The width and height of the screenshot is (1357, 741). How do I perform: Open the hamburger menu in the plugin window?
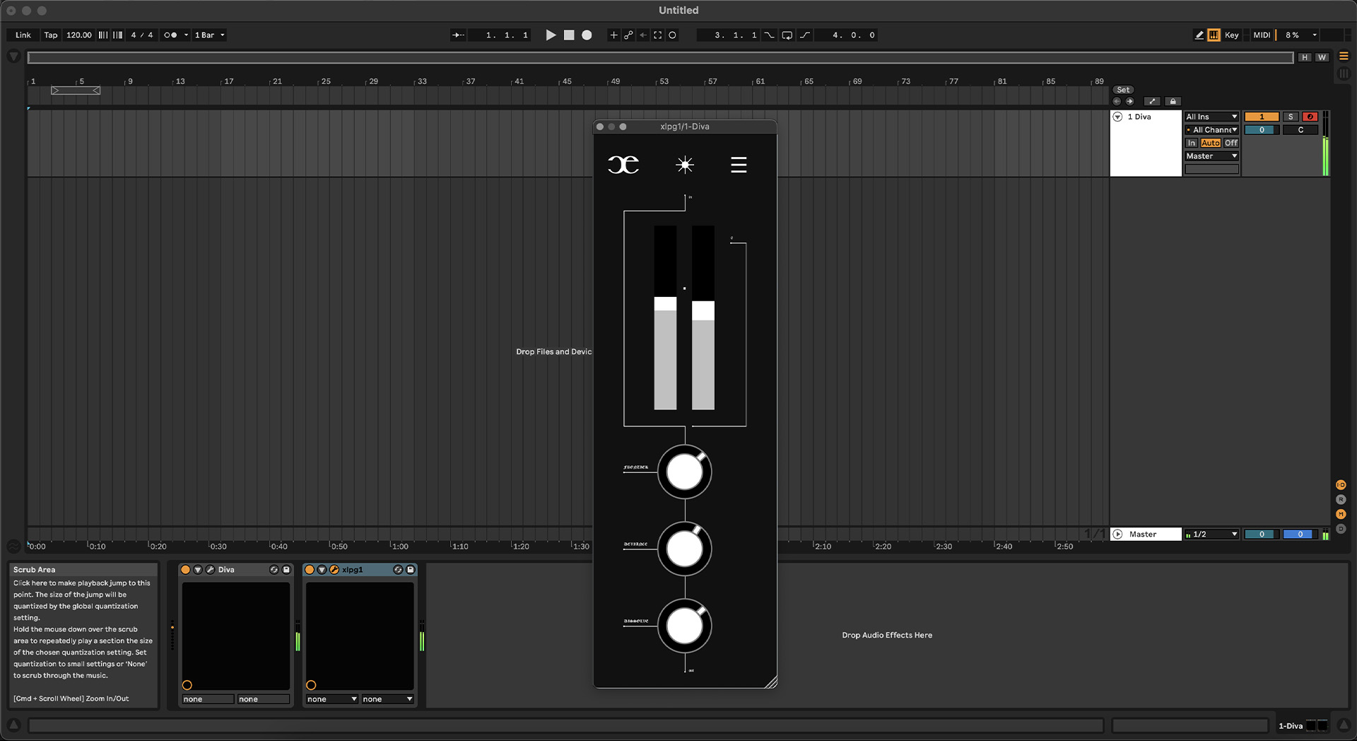(739, 164)
